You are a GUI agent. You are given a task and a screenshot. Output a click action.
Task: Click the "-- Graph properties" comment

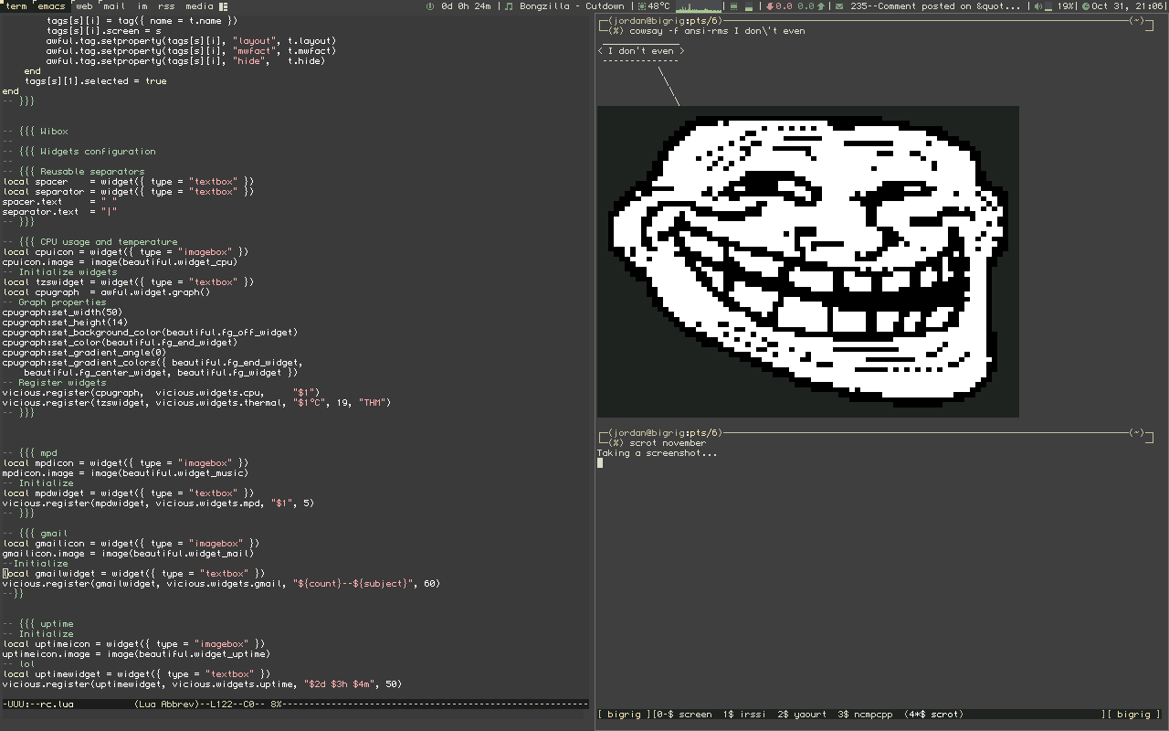point(54,302)
